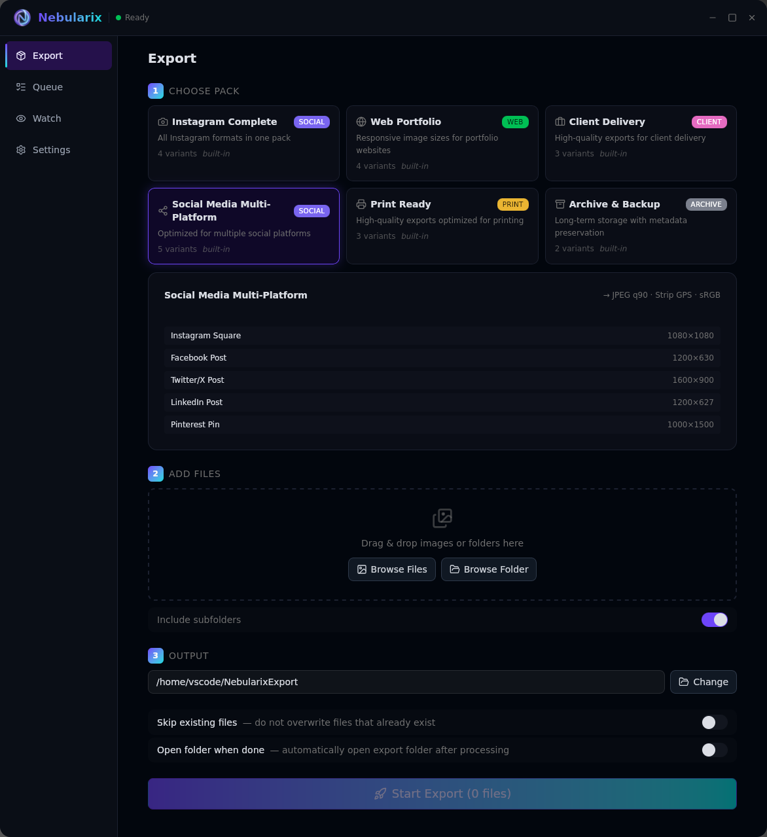Click the output path field
This screenshot has width=767, height=837.
[406, 682]
